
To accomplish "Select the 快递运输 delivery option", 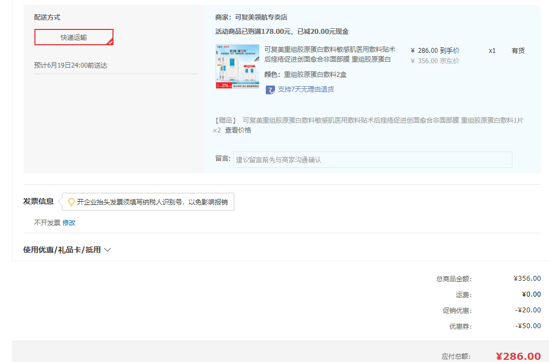I will pos(74,37).
